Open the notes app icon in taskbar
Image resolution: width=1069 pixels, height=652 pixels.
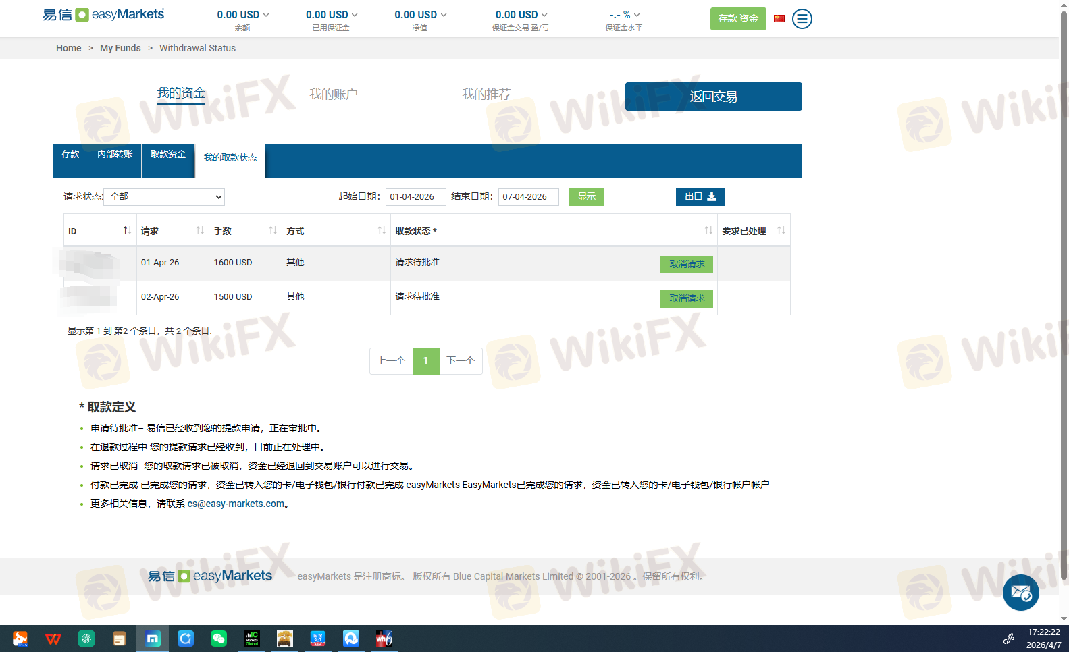[x=120, y=639]
